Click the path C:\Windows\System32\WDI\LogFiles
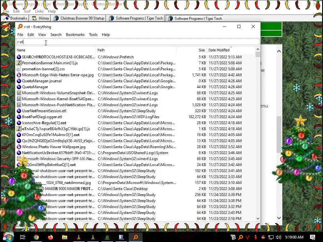323x242 pixels. (x=129, y=117)
